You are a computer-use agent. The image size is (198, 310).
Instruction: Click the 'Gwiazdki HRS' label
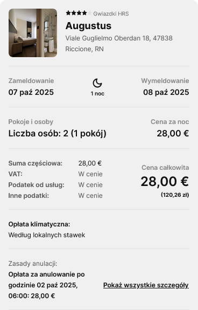(111, 13)
